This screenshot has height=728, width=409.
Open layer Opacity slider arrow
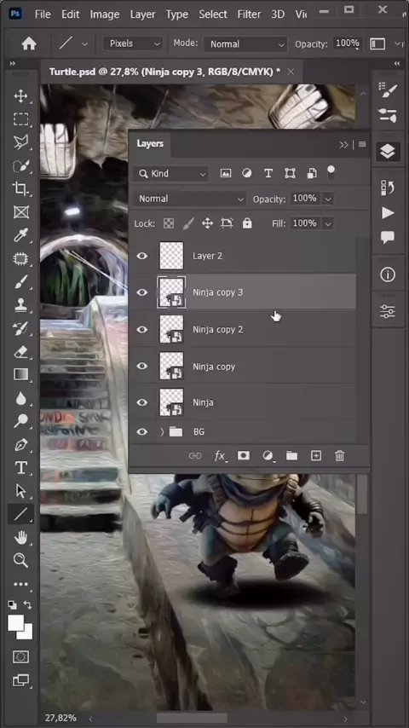coord(328,199)
